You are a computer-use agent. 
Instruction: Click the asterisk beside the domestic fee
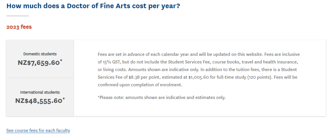(61, 61)
